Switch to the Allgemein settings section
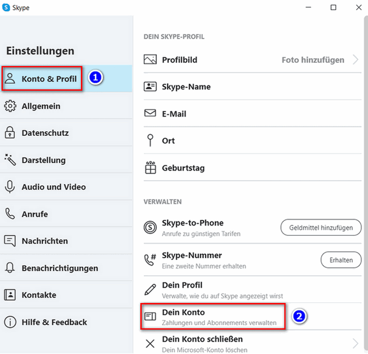 66,106
